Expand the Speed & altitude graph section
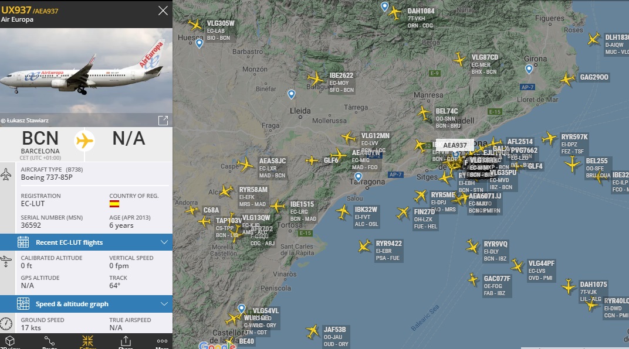 [x=86, y=304]
